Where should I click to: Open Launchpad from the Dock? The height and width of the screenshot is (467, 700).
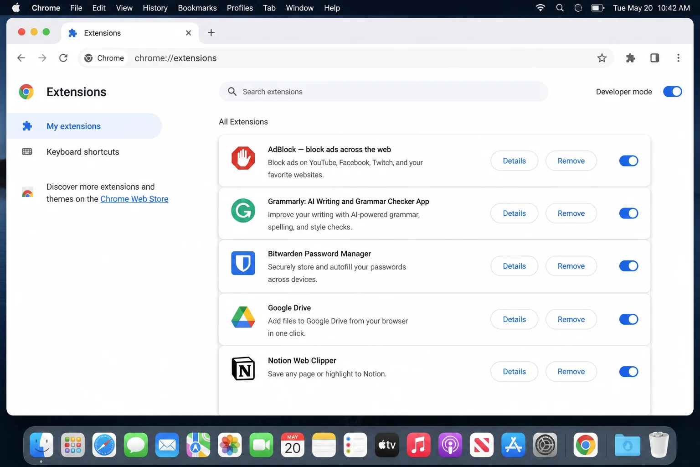click(x=73, y=445)
